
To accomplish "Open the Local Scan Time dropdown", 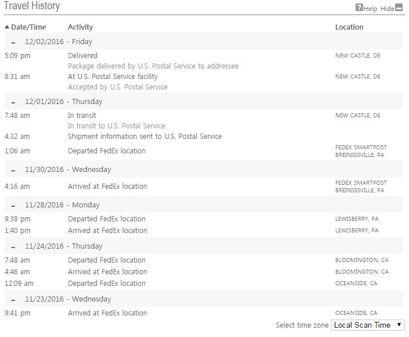I will tap(368, 325).
